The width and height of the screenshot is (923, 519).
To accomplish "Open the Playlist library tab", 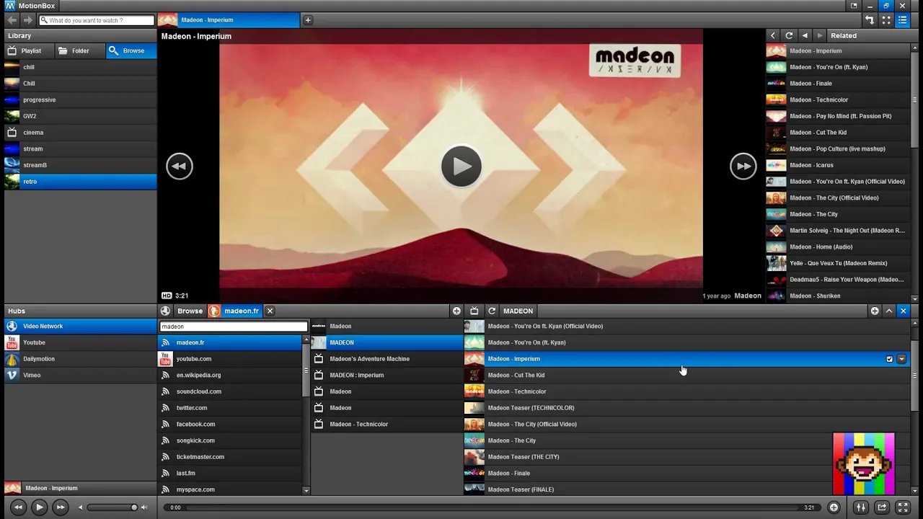I will (29, 51).
